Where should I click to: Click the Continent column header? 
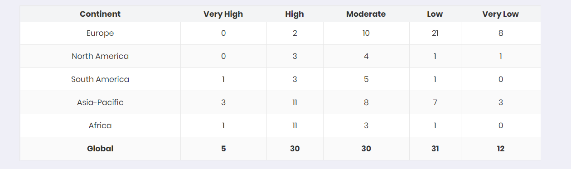tap(100, 14)
